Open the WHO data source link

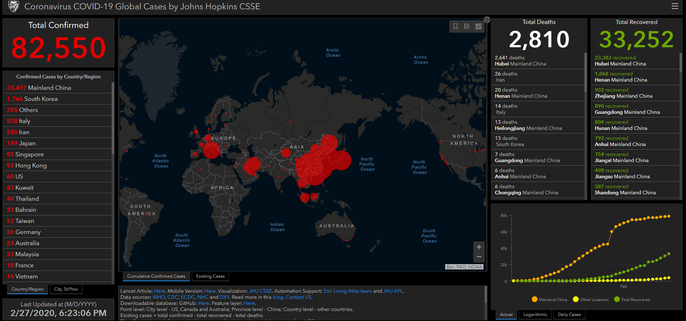(x=159, y=297)
